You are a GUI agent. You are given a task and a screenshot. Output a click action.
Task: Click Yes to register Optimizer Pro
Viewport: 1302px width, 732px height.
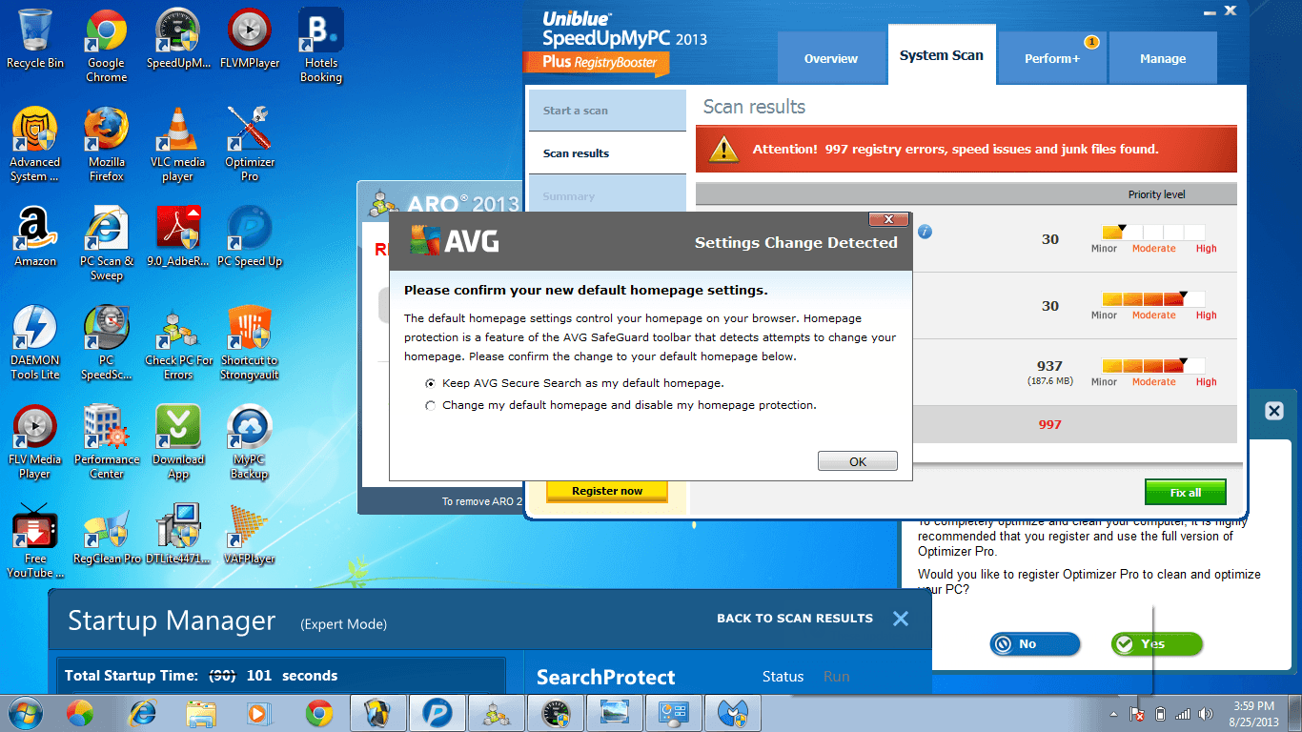tap(1156, 644)
